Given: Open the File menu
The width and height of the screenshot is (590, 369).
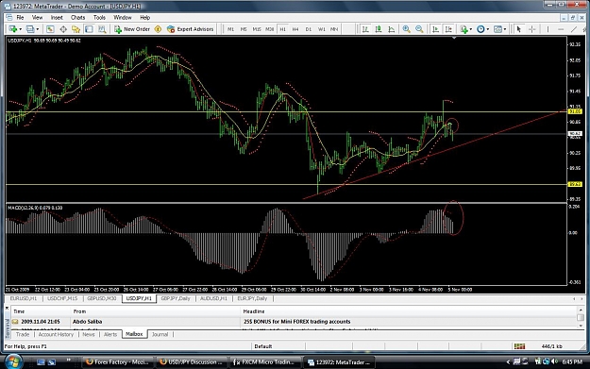Looking at the screenshot, I should (x=20, y=17).
